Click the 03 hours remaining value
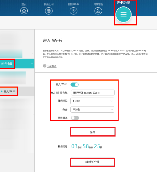The width and height of the screenshot is (157, 177). point(74,146)
